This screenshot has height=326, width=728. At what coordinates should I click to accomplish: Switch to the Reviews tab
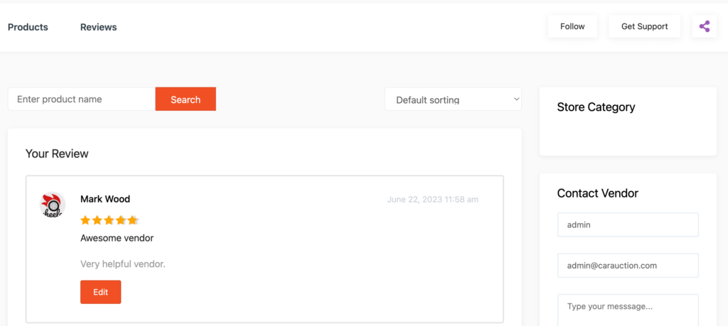pyautogui.click(x=98, y=27)
